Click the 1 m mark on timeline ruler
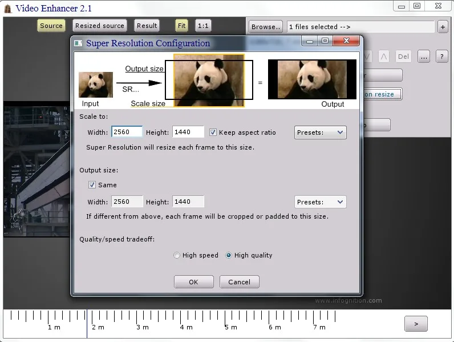This screenshot has width=454, height=342. (x=54, y=327)
